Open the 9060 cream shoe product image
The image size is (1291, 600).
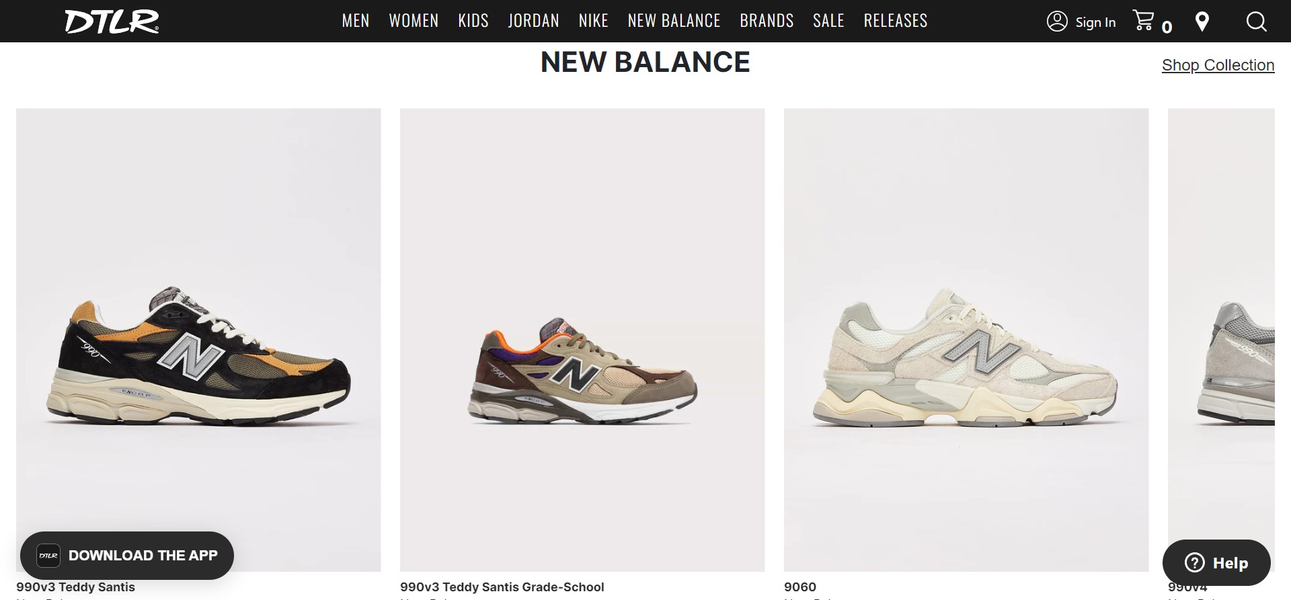click(966, 340)
